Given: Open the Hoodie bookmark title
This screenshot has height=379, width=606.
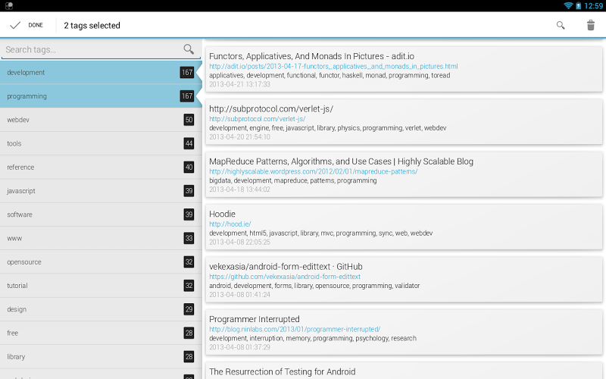Looking at the screenshot, I should click(x=222, y=214).
